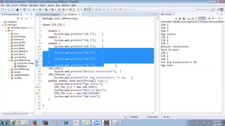
Task: Click the Display Selected Console icon
Action: [x=213, y=19]
